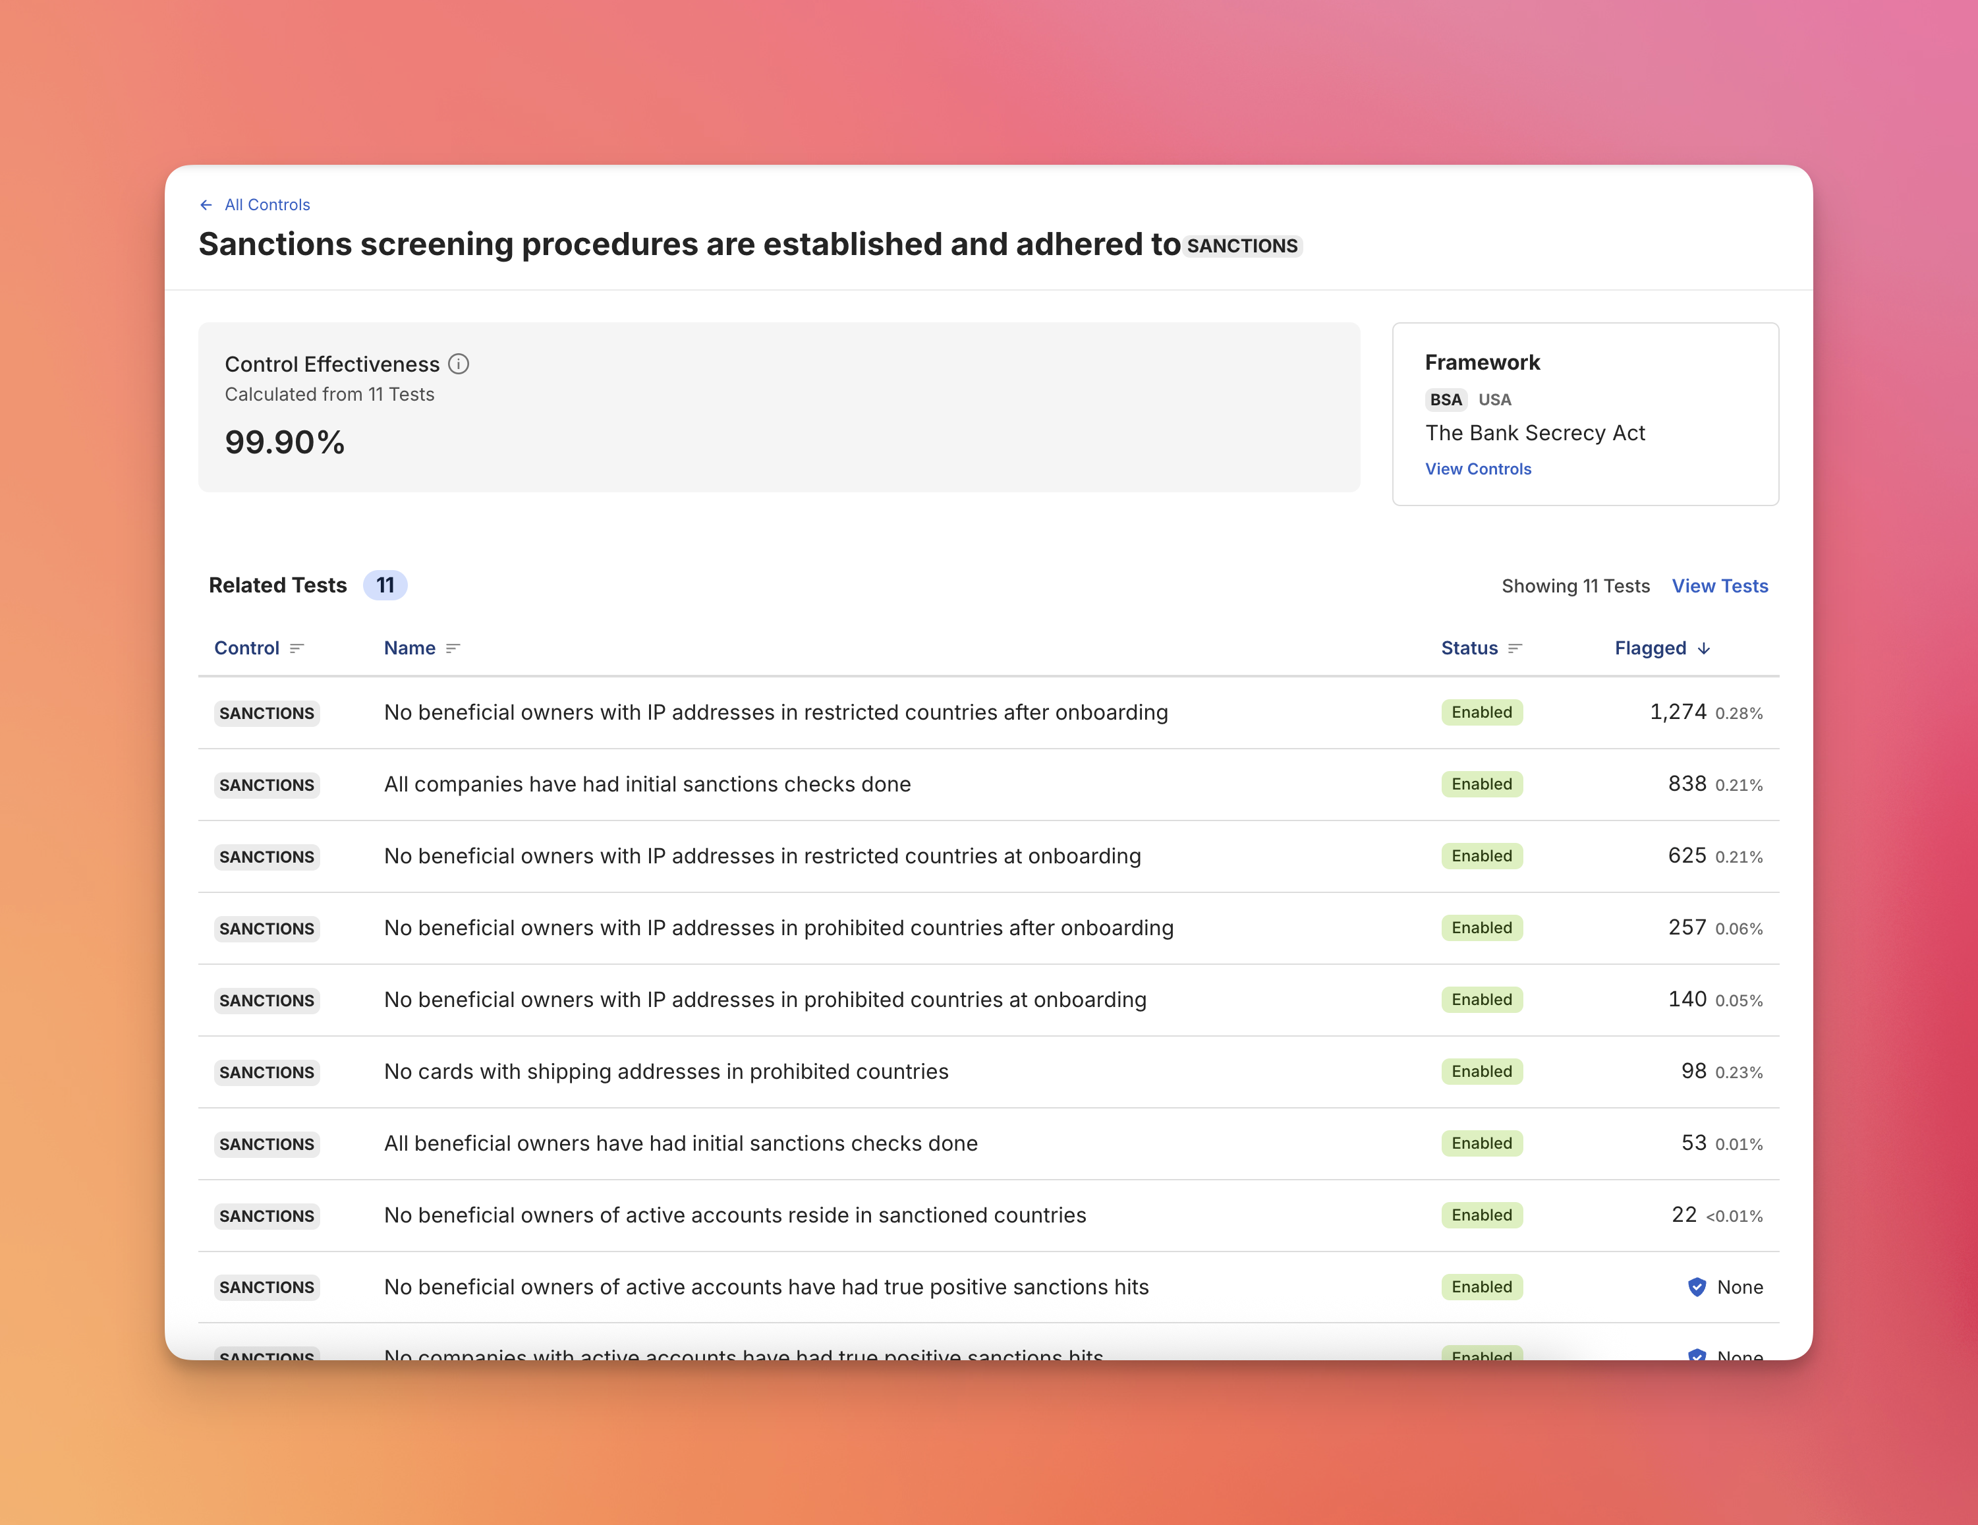The width and height of the screenshot is (1978, 1525).
Task: Toggle Enabled status for restricted countries after onboarding test
Action: pos(1482,712)
